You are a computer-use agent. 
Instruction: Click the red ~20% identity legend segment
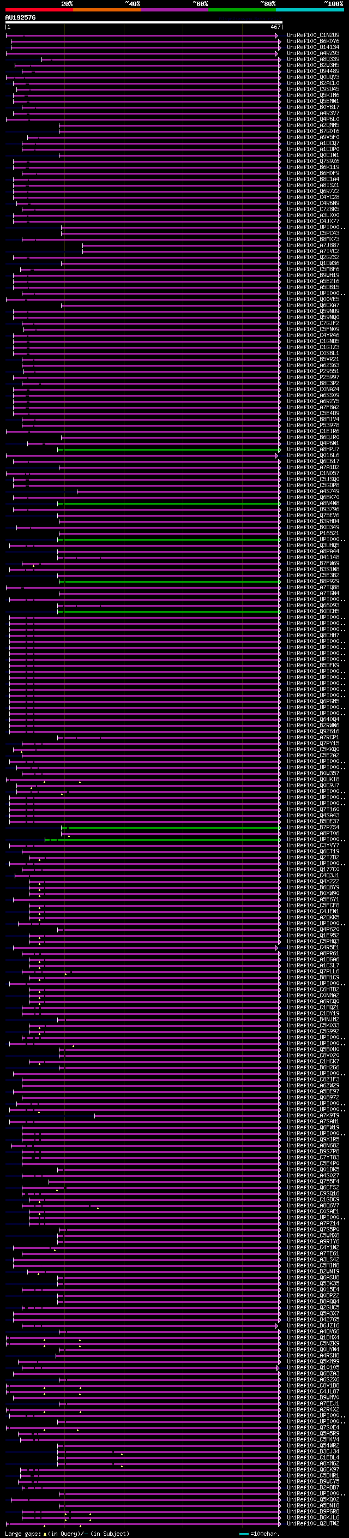click(x=39, y=10)
